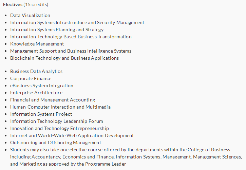Viewport: 246px width, 170px height.
Task: Select Internet and World-Wide Web Application Development
Action: [x=72, y=135]
